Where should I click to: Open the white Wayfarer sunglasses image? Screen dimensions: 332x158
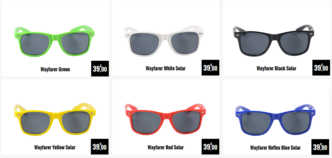(x=164, y=41)
